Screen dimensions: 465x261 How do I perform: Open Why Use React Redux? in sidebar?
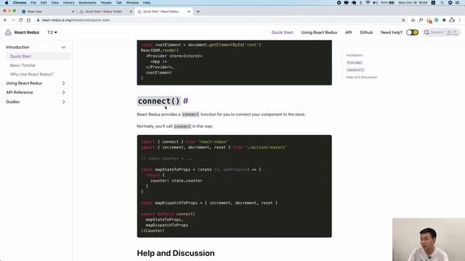(32, 74)
